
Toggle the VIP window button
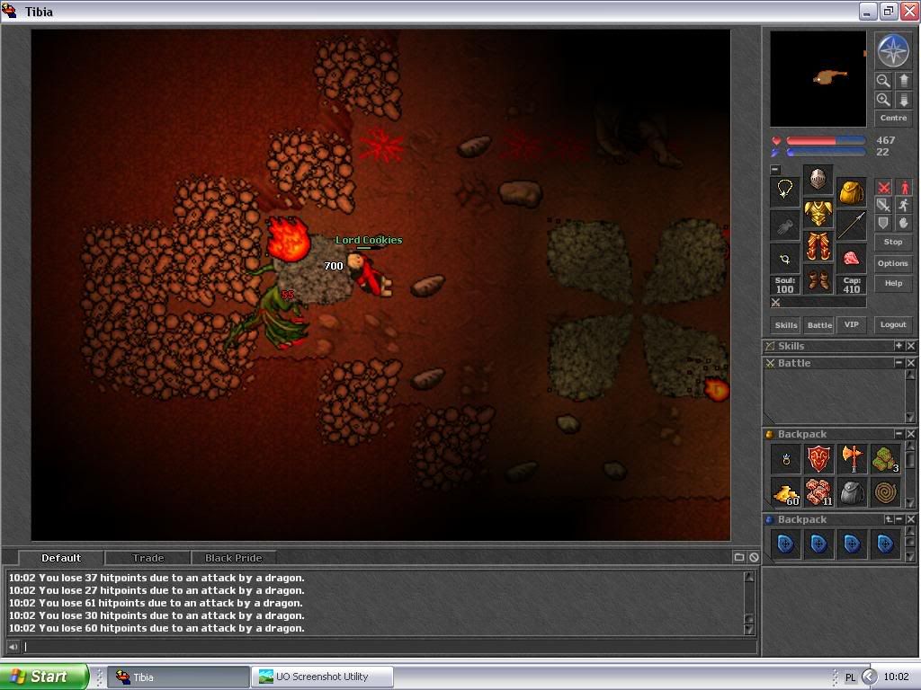pos(852,324)
